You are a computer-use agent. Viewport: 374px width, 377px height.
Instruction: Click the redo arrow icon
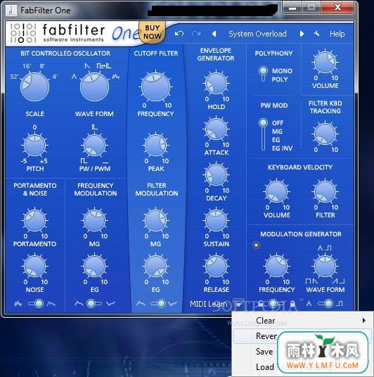click(x=196, y=34)
